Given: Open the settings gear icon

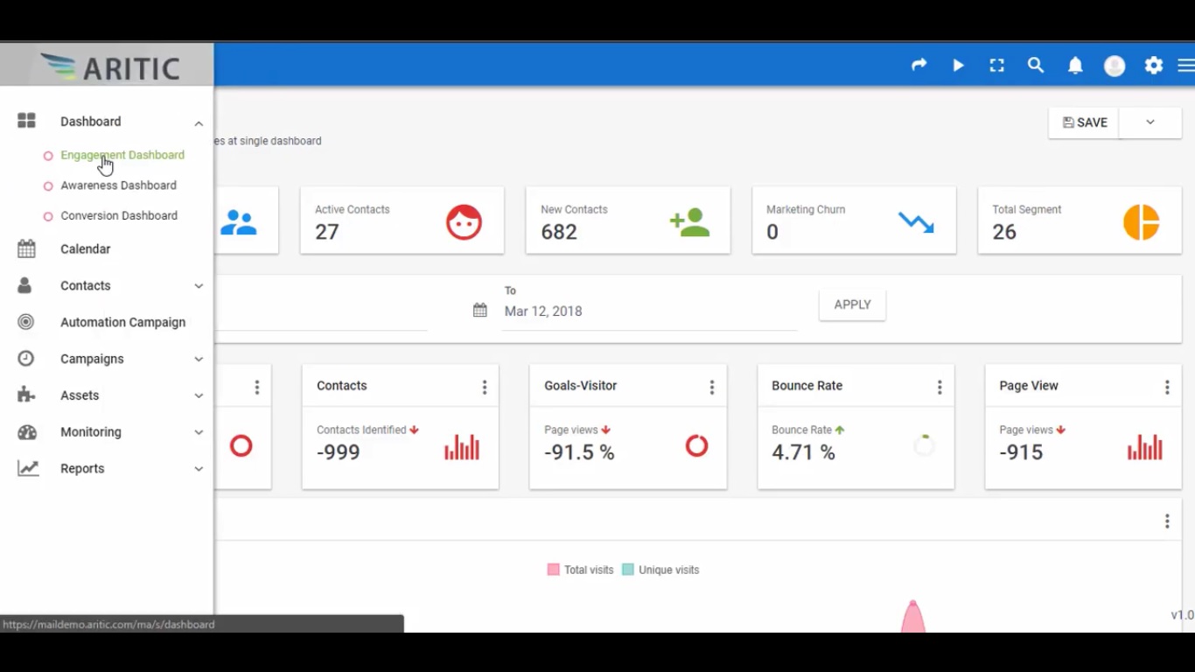Looking at the screenshot, I should coord(1154,66).
